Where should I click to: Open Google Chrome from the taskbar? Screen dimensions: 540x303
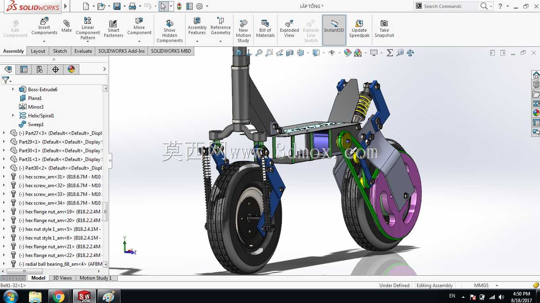(59, 296)
